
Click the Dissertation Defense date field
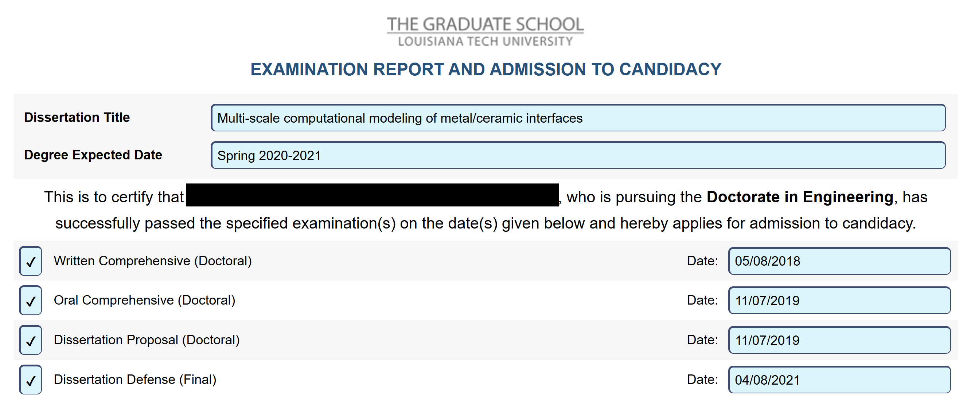[x=839, y=380]
